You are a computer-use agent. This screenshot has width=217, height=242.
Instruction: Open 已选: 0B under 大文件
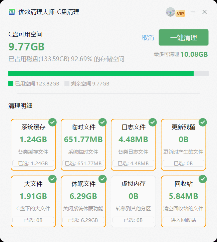33,220
